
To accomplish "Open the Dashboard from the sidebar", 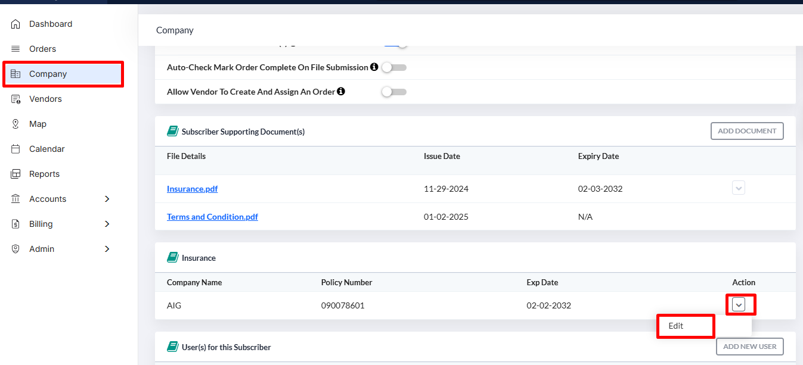I will point(14,24).
